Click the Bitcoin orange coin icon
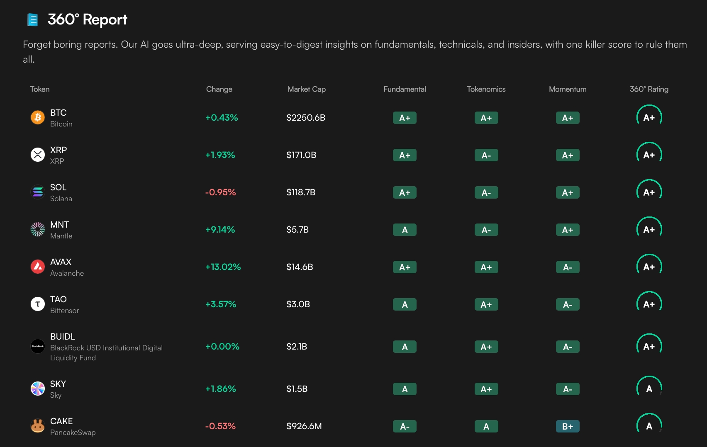The height and width of the screenshot is (447, 707). (x=38, y=117)
